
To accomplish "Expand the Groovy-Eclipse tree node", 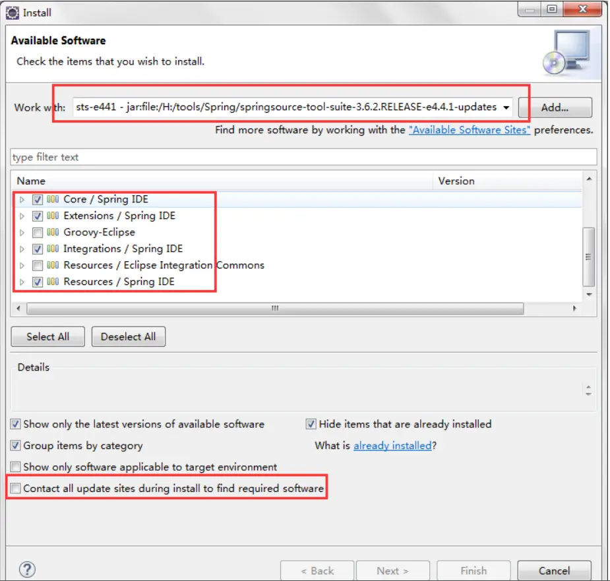I will click(x=22, y=233).
